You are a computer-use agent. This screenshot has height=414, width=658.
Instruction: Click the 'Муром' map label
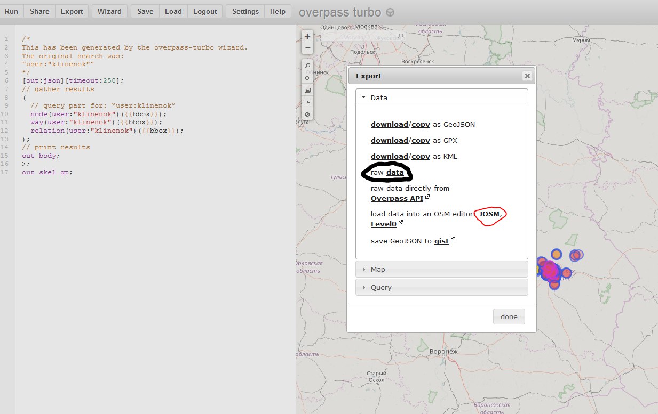click(581, 40)
